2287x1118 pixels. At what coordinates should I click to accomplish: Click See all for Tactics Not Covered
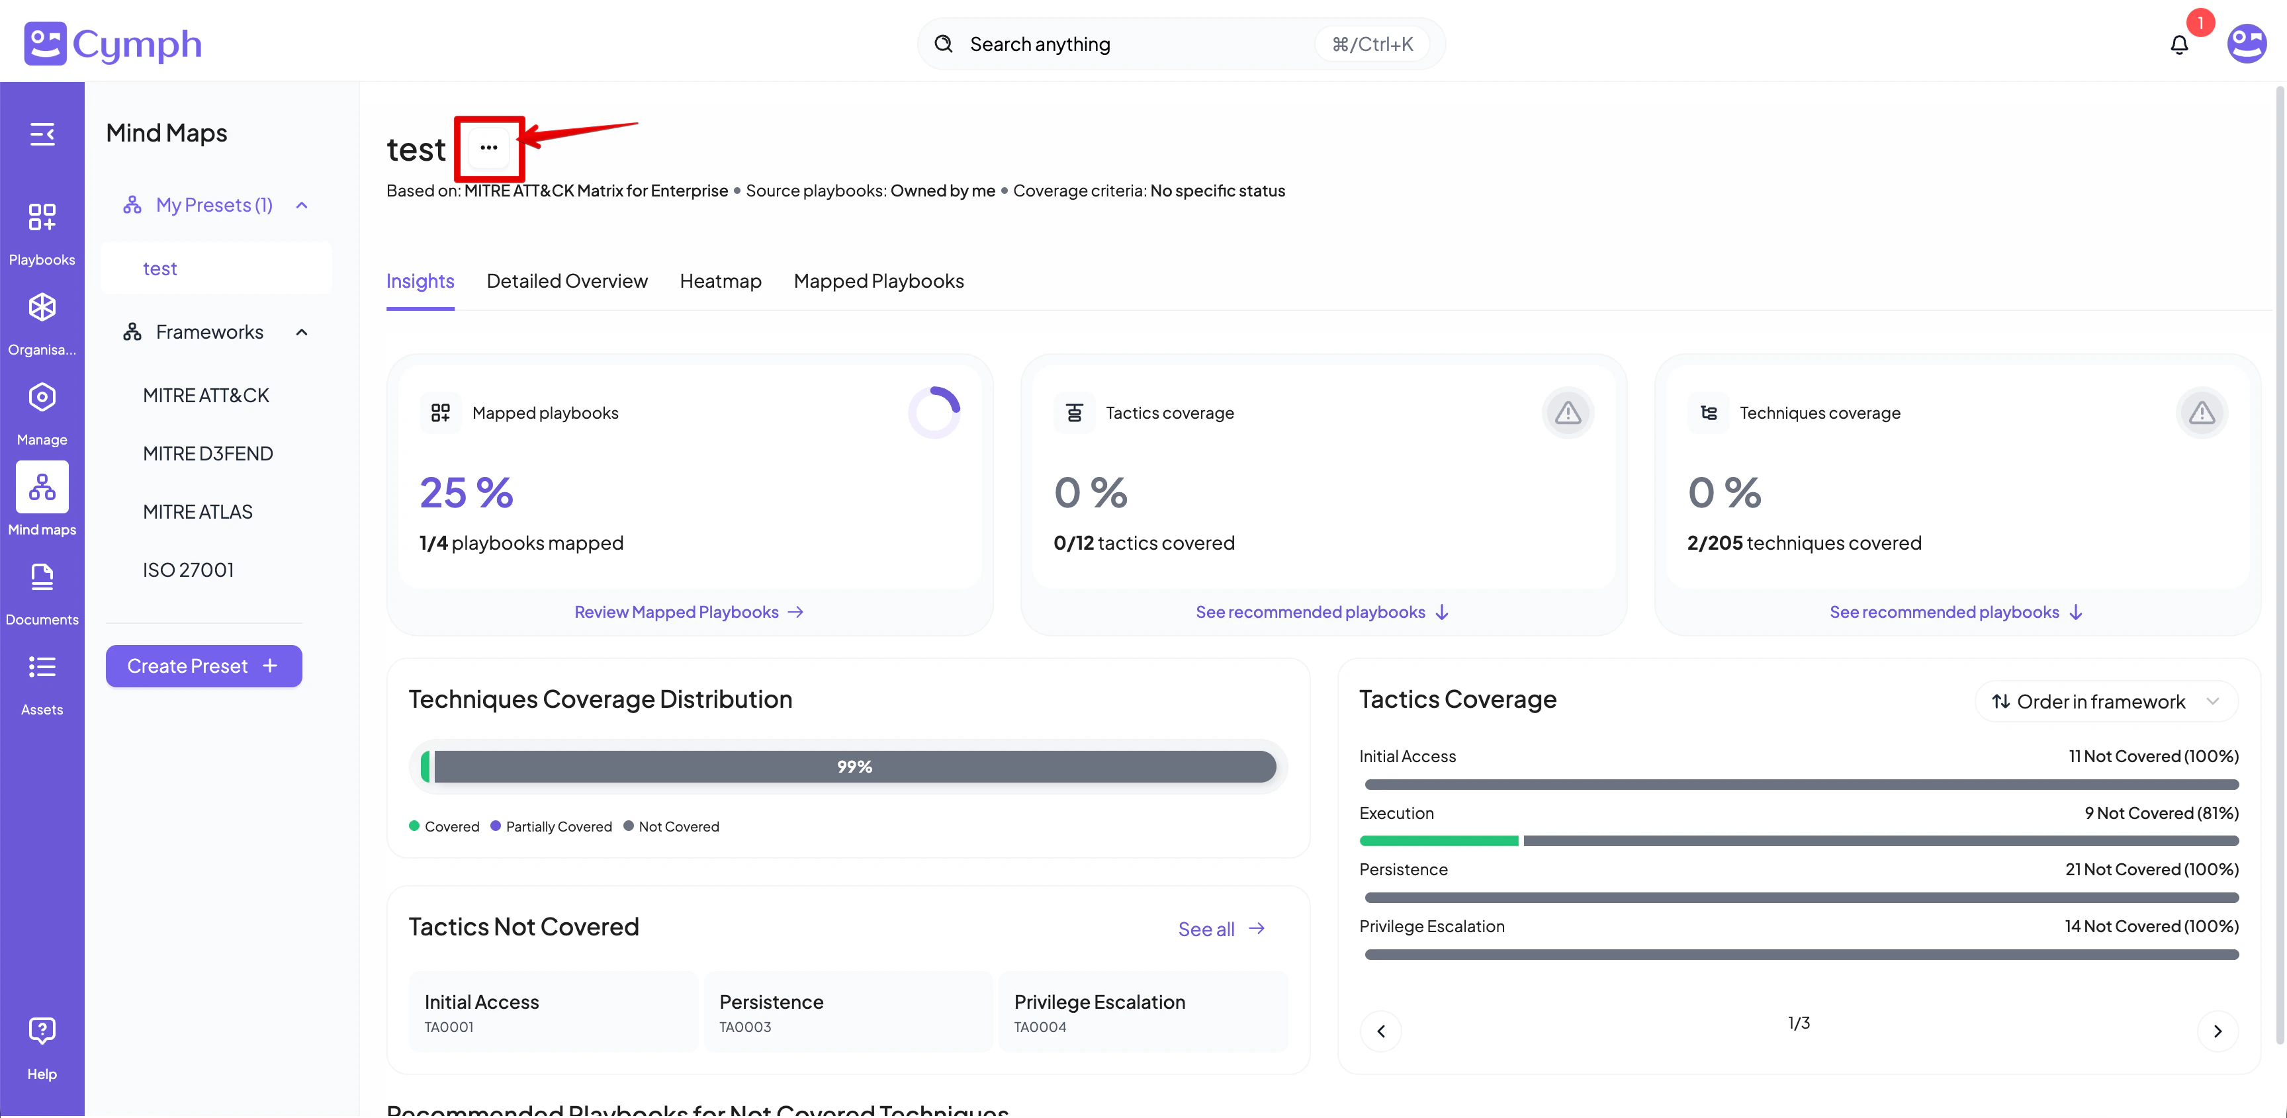(x=1222, y=929)
